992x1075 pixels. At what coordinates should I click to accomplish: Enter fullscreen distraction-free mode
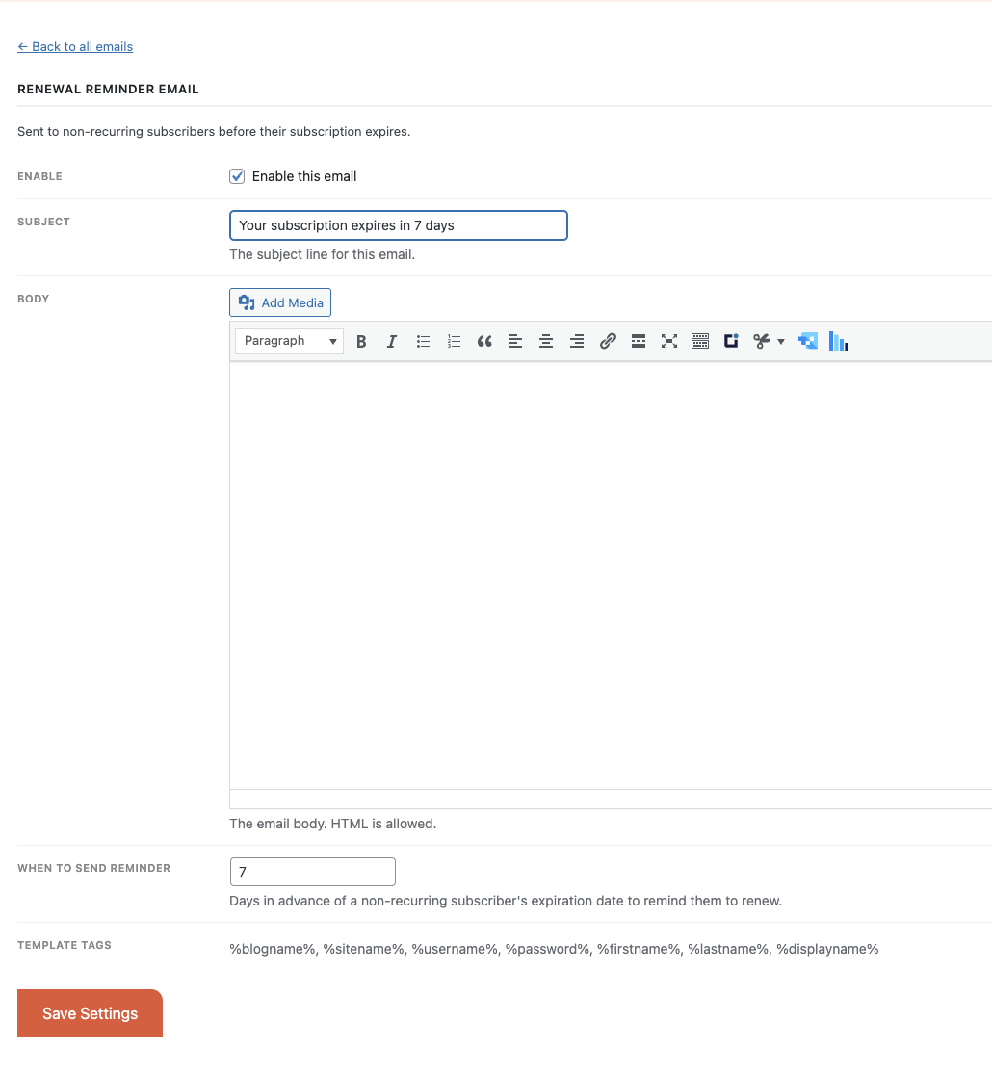click(x=669, y=341)
